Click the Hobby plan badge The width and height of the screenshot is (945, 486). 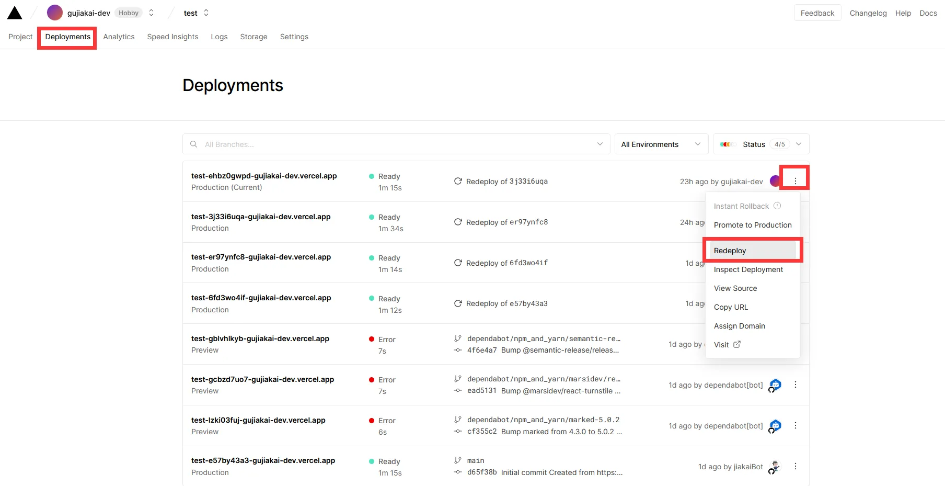click(129, 13)
